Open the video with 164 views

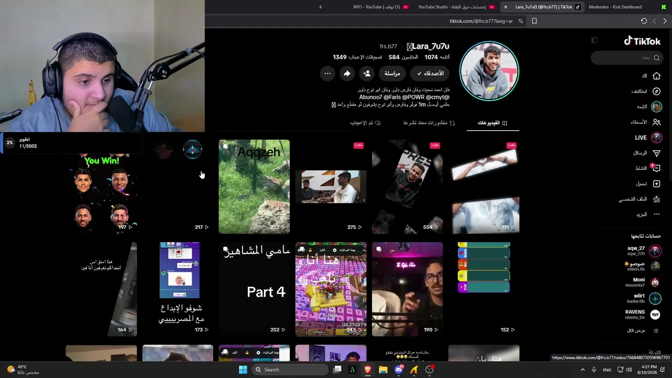101,289
